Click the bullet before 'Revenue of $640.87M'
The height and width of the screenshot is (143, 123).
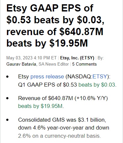(8, 98)
